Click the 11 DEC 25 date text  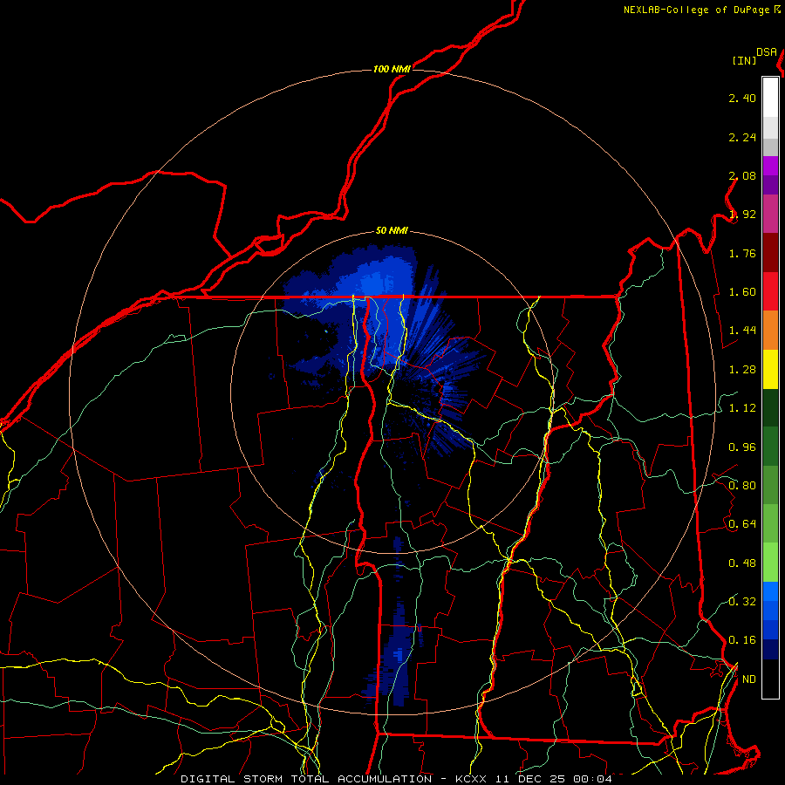point(532,779)
